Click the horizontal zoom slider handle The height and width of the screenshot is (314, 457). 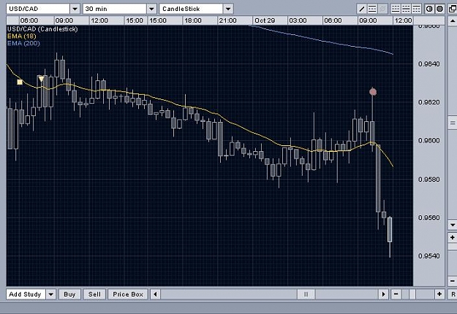point(412,294)
